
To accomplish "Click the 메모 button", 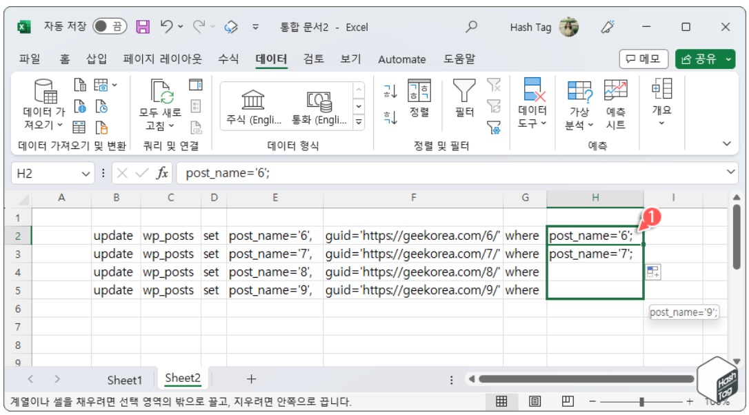I will coord(643,59).
